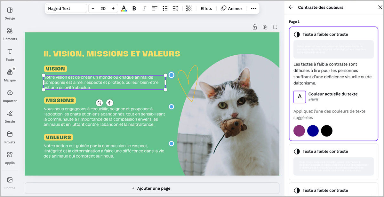
Task: Apply the black suggested text color
Action: [327, 131]
